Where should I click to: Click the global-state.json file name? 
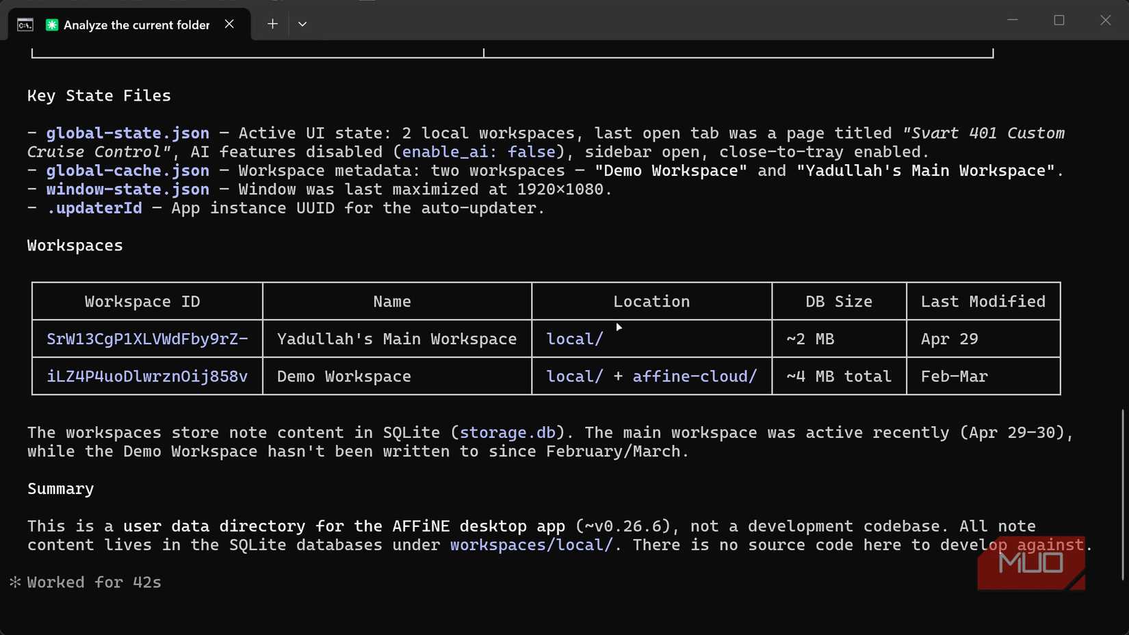tap(128, 133)
